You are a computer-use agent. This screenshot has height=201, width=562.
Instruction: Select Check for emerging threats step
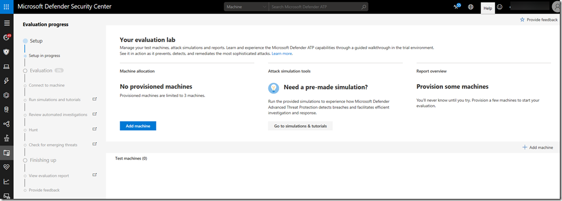pos(50,145)
